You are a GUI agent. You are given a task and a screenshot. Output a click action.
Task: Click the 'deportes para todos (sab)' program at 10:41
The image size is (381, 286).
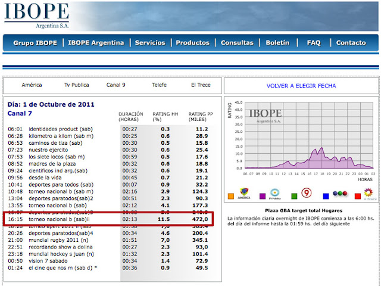click(61, 185)
